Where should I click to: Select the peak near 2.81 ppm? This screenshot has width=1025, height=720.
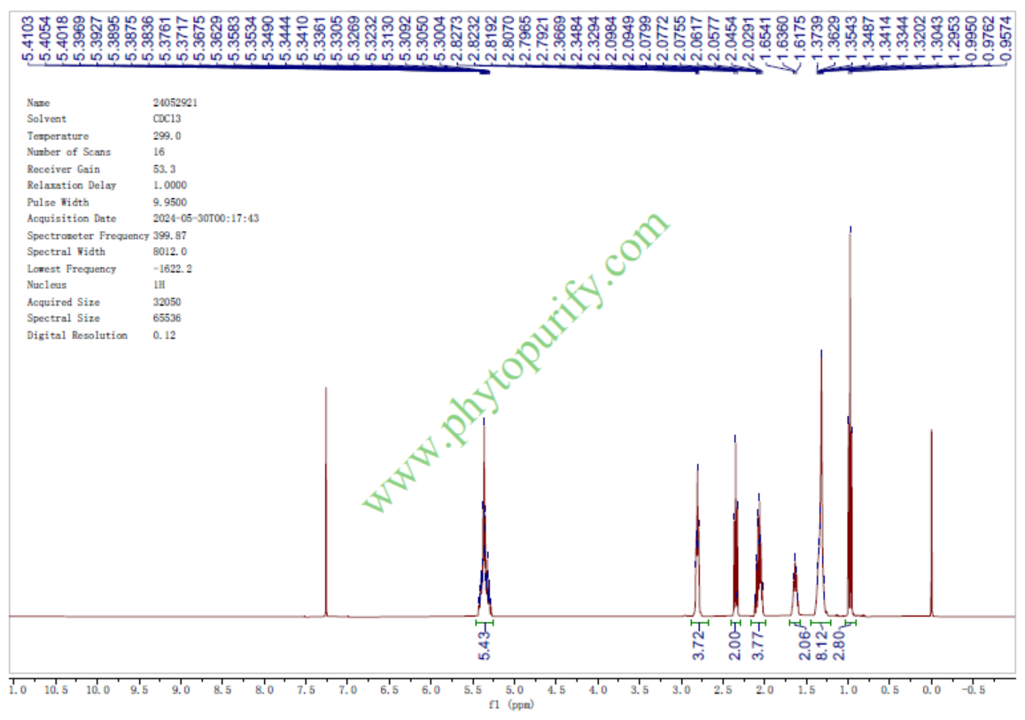pyautogui.click(x=698, y=531)
